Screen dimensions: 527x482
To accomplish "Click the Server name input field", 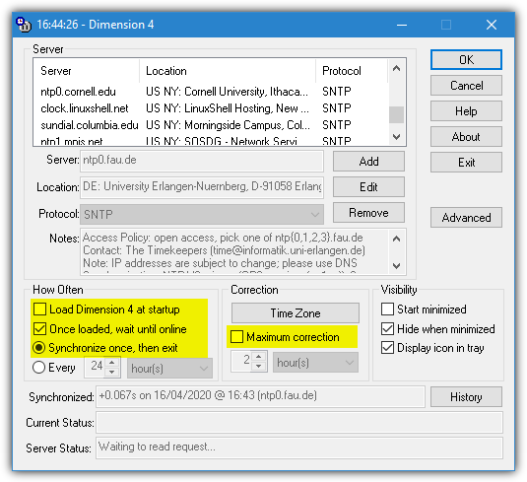I will click(x=202, y=161).
